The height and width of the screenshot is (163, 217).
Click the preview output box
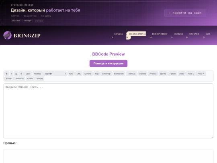coord(108,156)
